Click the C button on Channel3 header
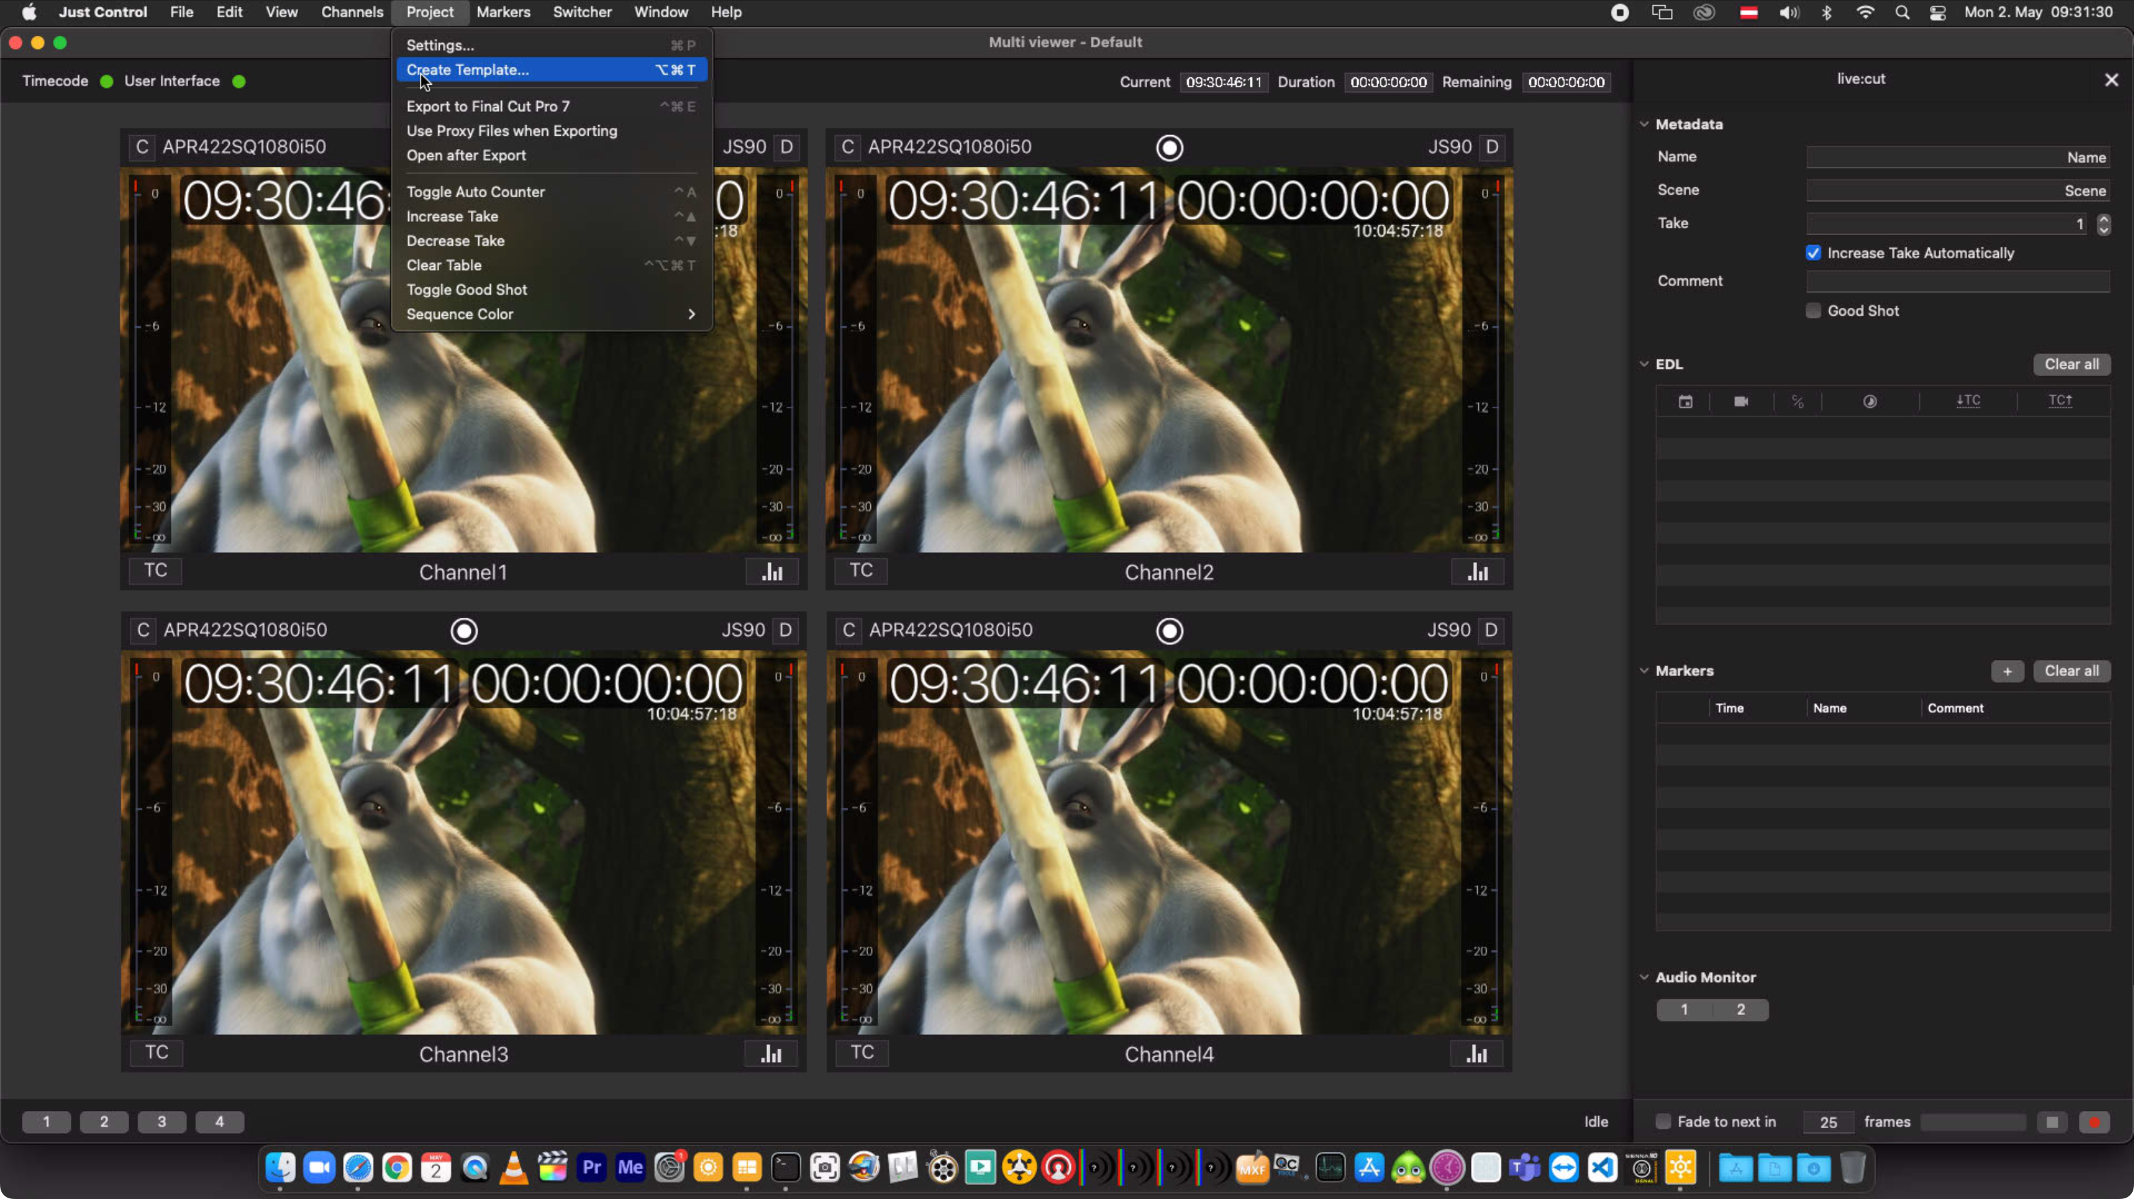Image resolution: width=2134 pixels, height=1199 pixels. click(x=143, y=630)
